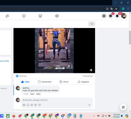Screen dimensions: 131x119
Task: Launch Firefox from the taskbar
Action: [x=14, y=116]
